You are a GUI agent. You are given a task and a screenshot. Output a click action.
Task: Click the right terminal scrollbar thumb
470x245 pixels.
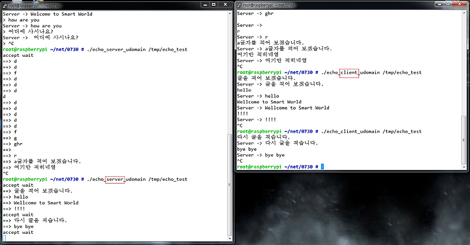pyautogui.click(x=464, y=139)
